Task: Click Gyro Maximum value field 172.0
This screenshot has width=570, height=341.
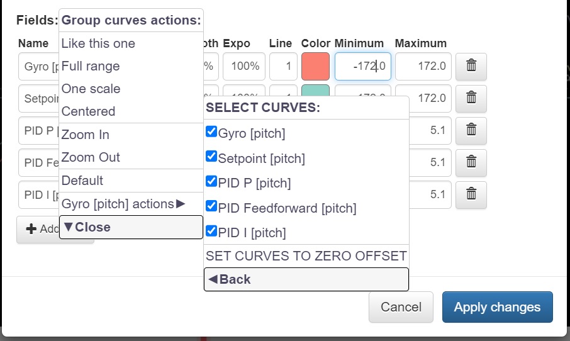Action: pyautogui.click(x=423, y=66)
